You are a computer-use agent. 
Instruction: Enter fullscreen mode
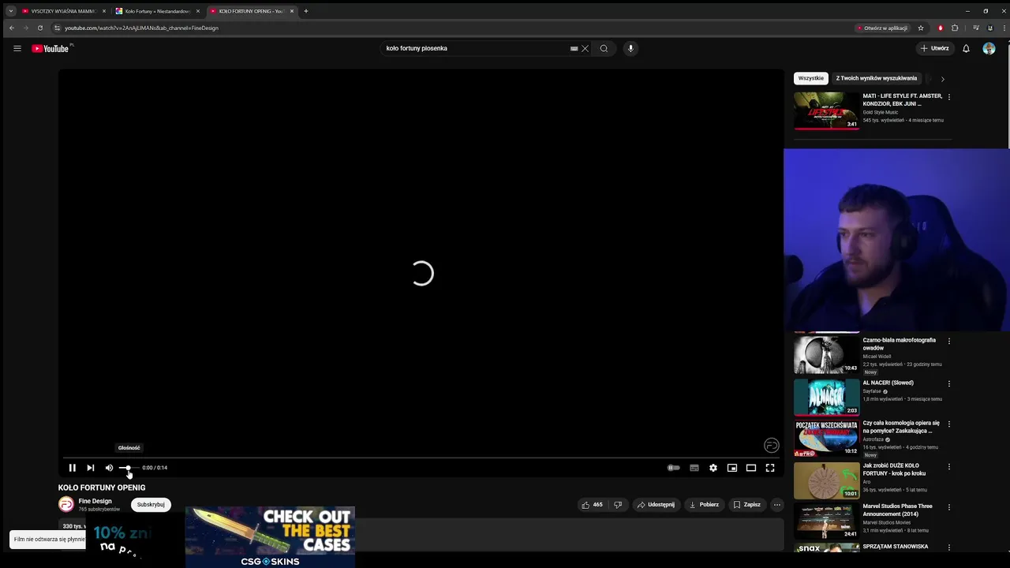(x=770, y=468)
